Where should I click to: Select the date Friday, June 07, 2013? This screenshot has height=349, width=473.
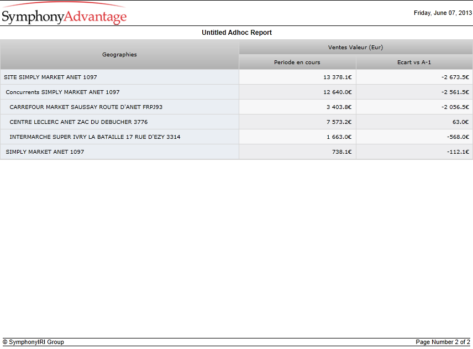click(443, 13)
